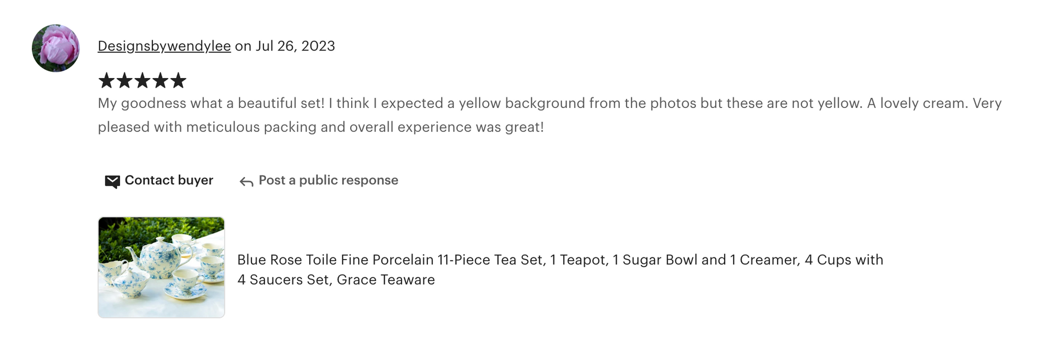Select the middle star of the rating
Viewport: 1037px width, 359px height.
[142, 81]
